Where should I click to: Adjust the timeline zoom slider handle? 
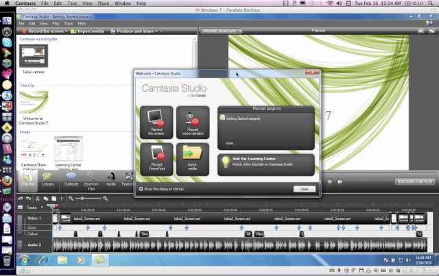click(x=82, y=198)
